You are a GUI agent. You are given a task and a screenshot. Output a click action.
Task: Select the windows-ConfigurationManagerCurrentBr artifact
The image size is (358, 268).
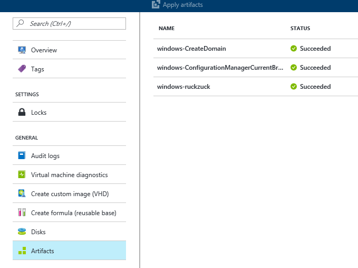(x=256, y=68)
